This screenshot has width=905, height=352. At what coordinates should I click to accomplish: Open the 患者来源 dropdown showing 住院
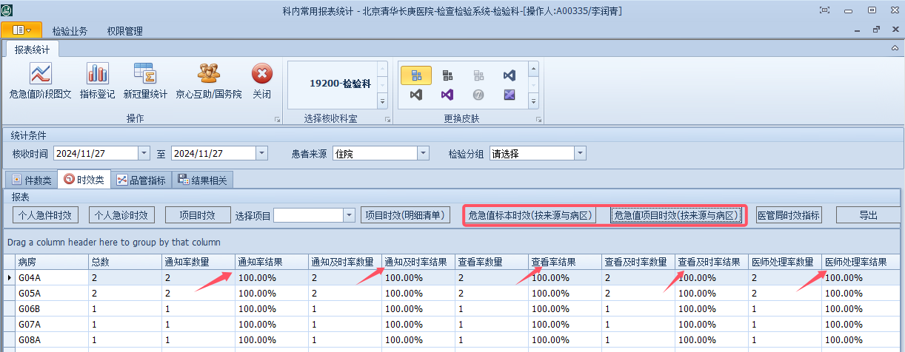[423, 153]
